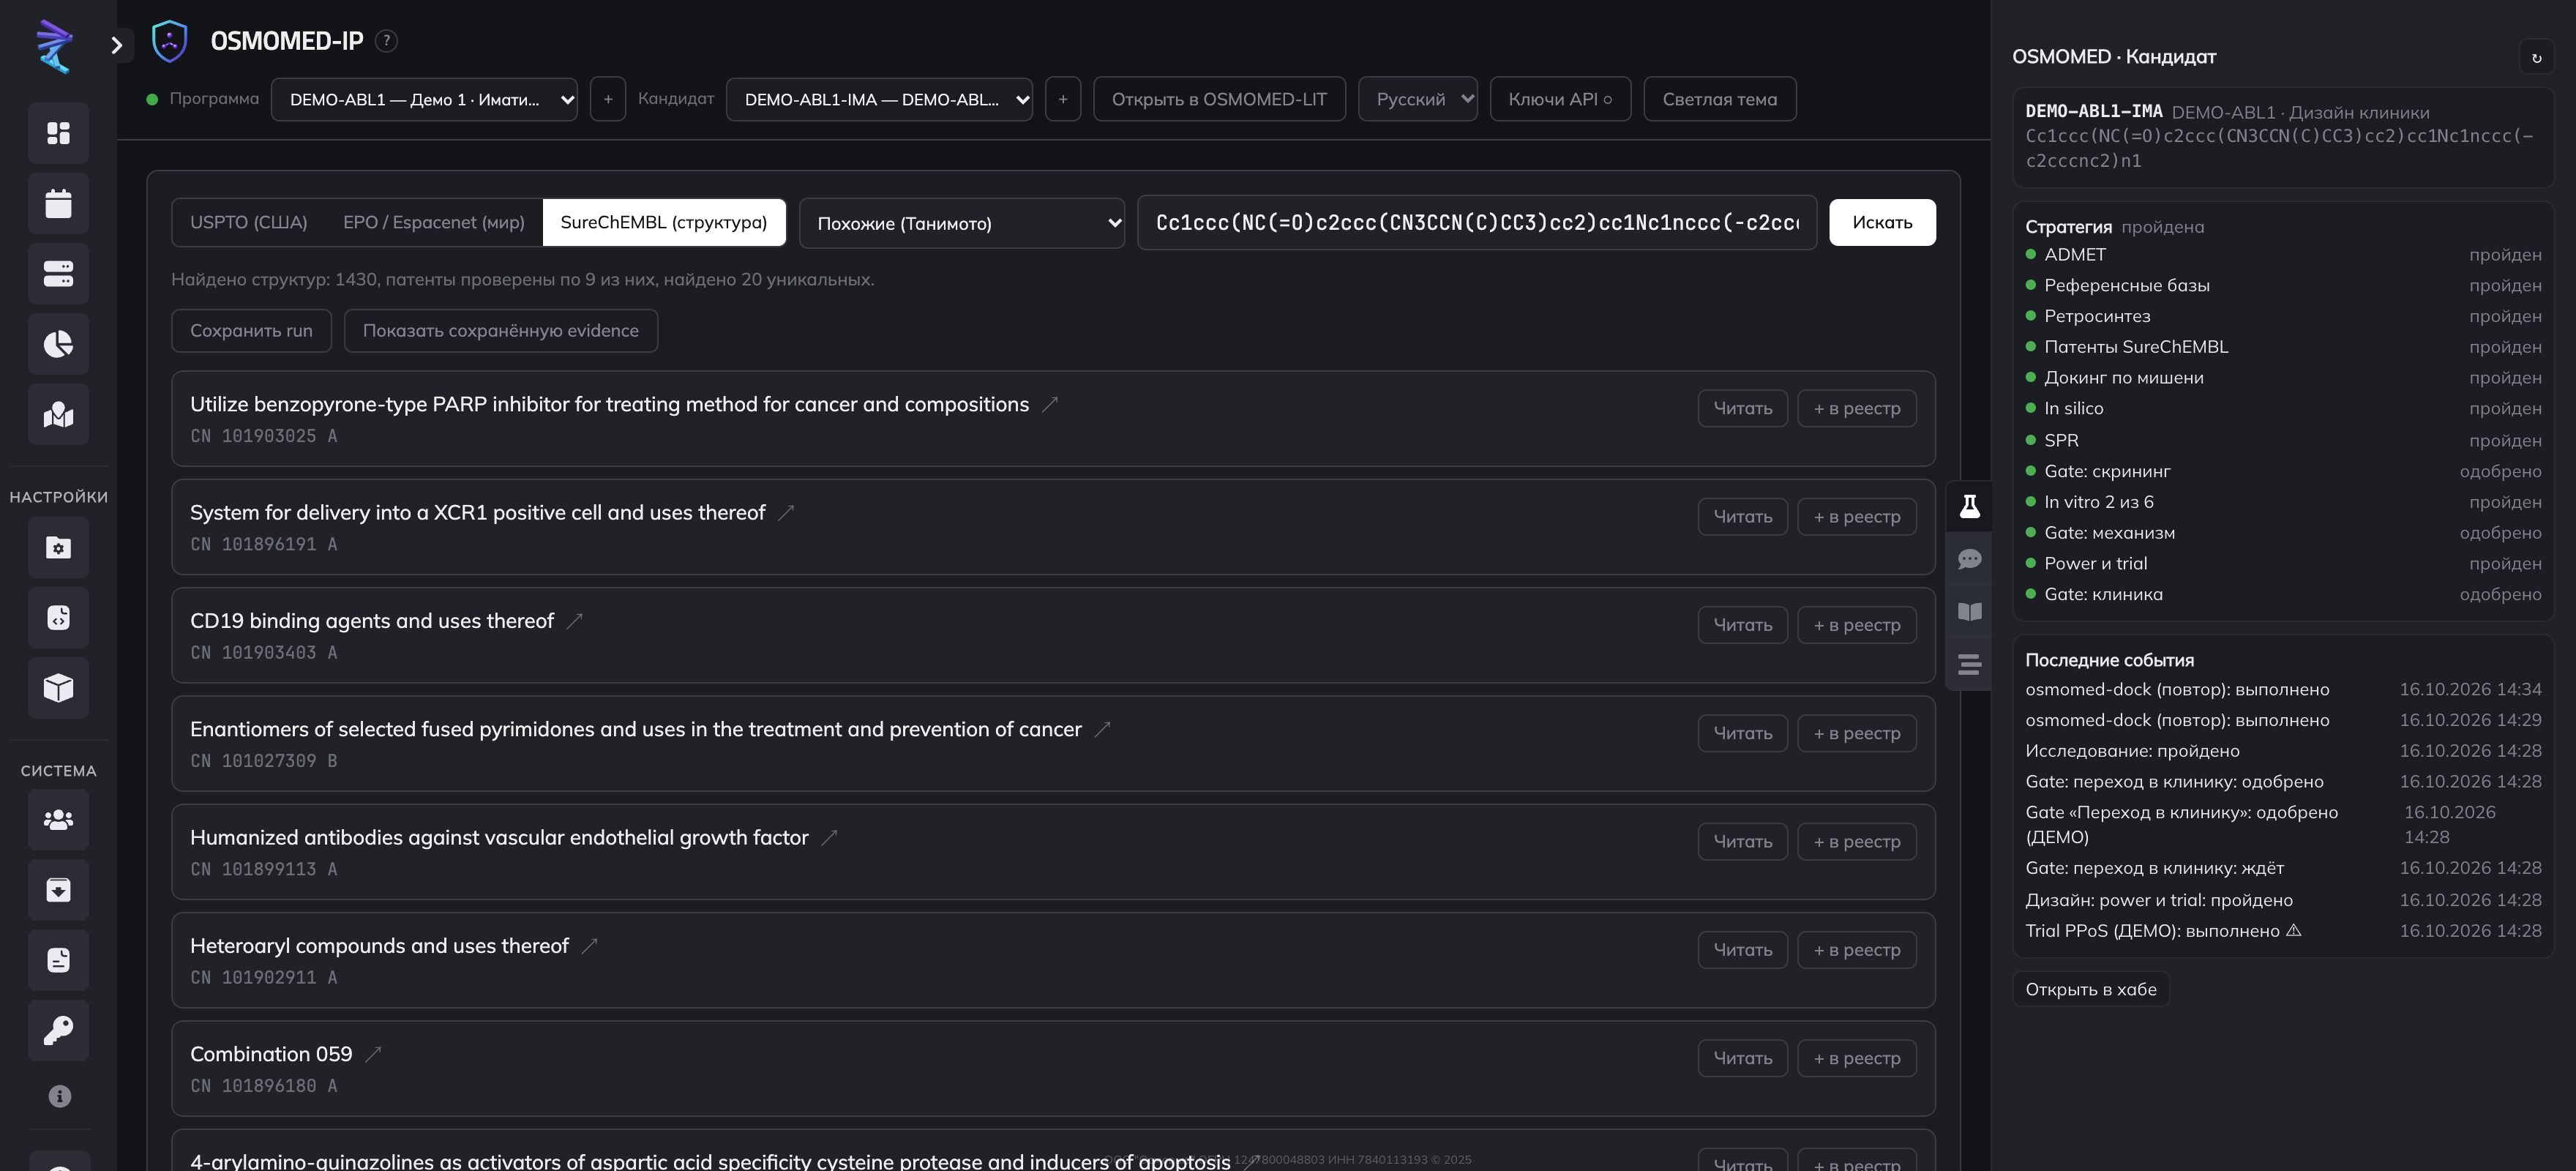
Task: Click the stacked lines icon on panel edge
Action: tap(1969, 664)
